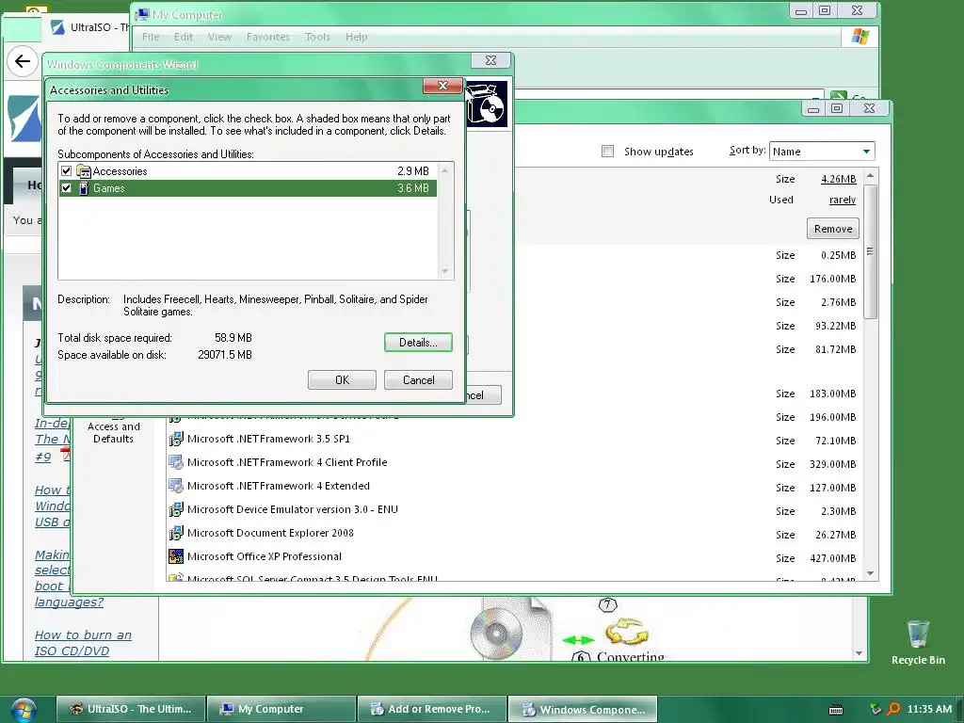Select the Games row showing 3.6 MB
The width and height of the screenshot is (964, 723).
[x=248, y=188]
